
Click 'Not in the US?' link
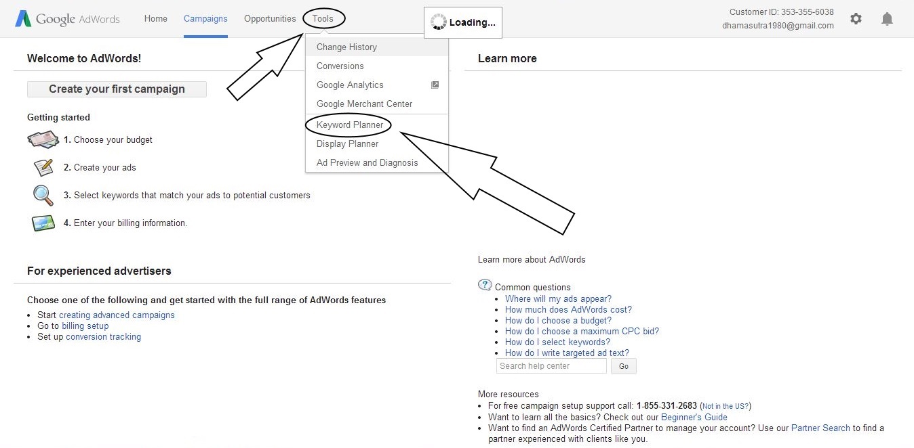click(726, 407)
